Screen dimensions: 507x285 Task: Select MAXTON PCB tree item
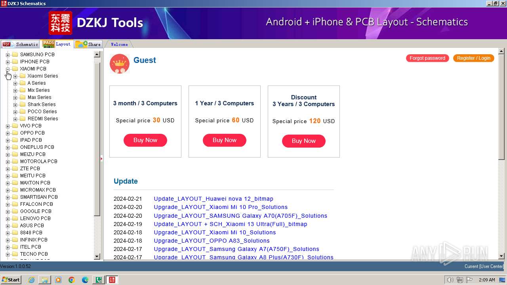click(35, 183)
